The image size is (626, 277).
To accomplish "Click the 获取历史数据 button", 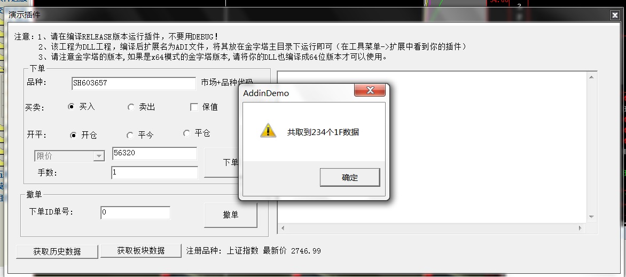I will pos(57,251).
